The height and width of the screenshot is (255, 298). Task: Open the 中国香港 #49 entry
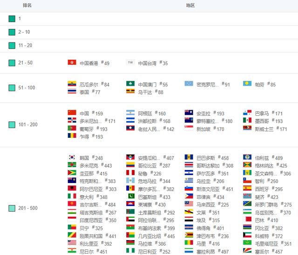pyautogui.click(x=95, y=63)
